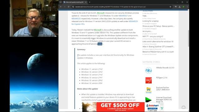Open the 'TAM..' forum topic
Image resolution: width=199 pixels, height=112 pixels.
145,16
